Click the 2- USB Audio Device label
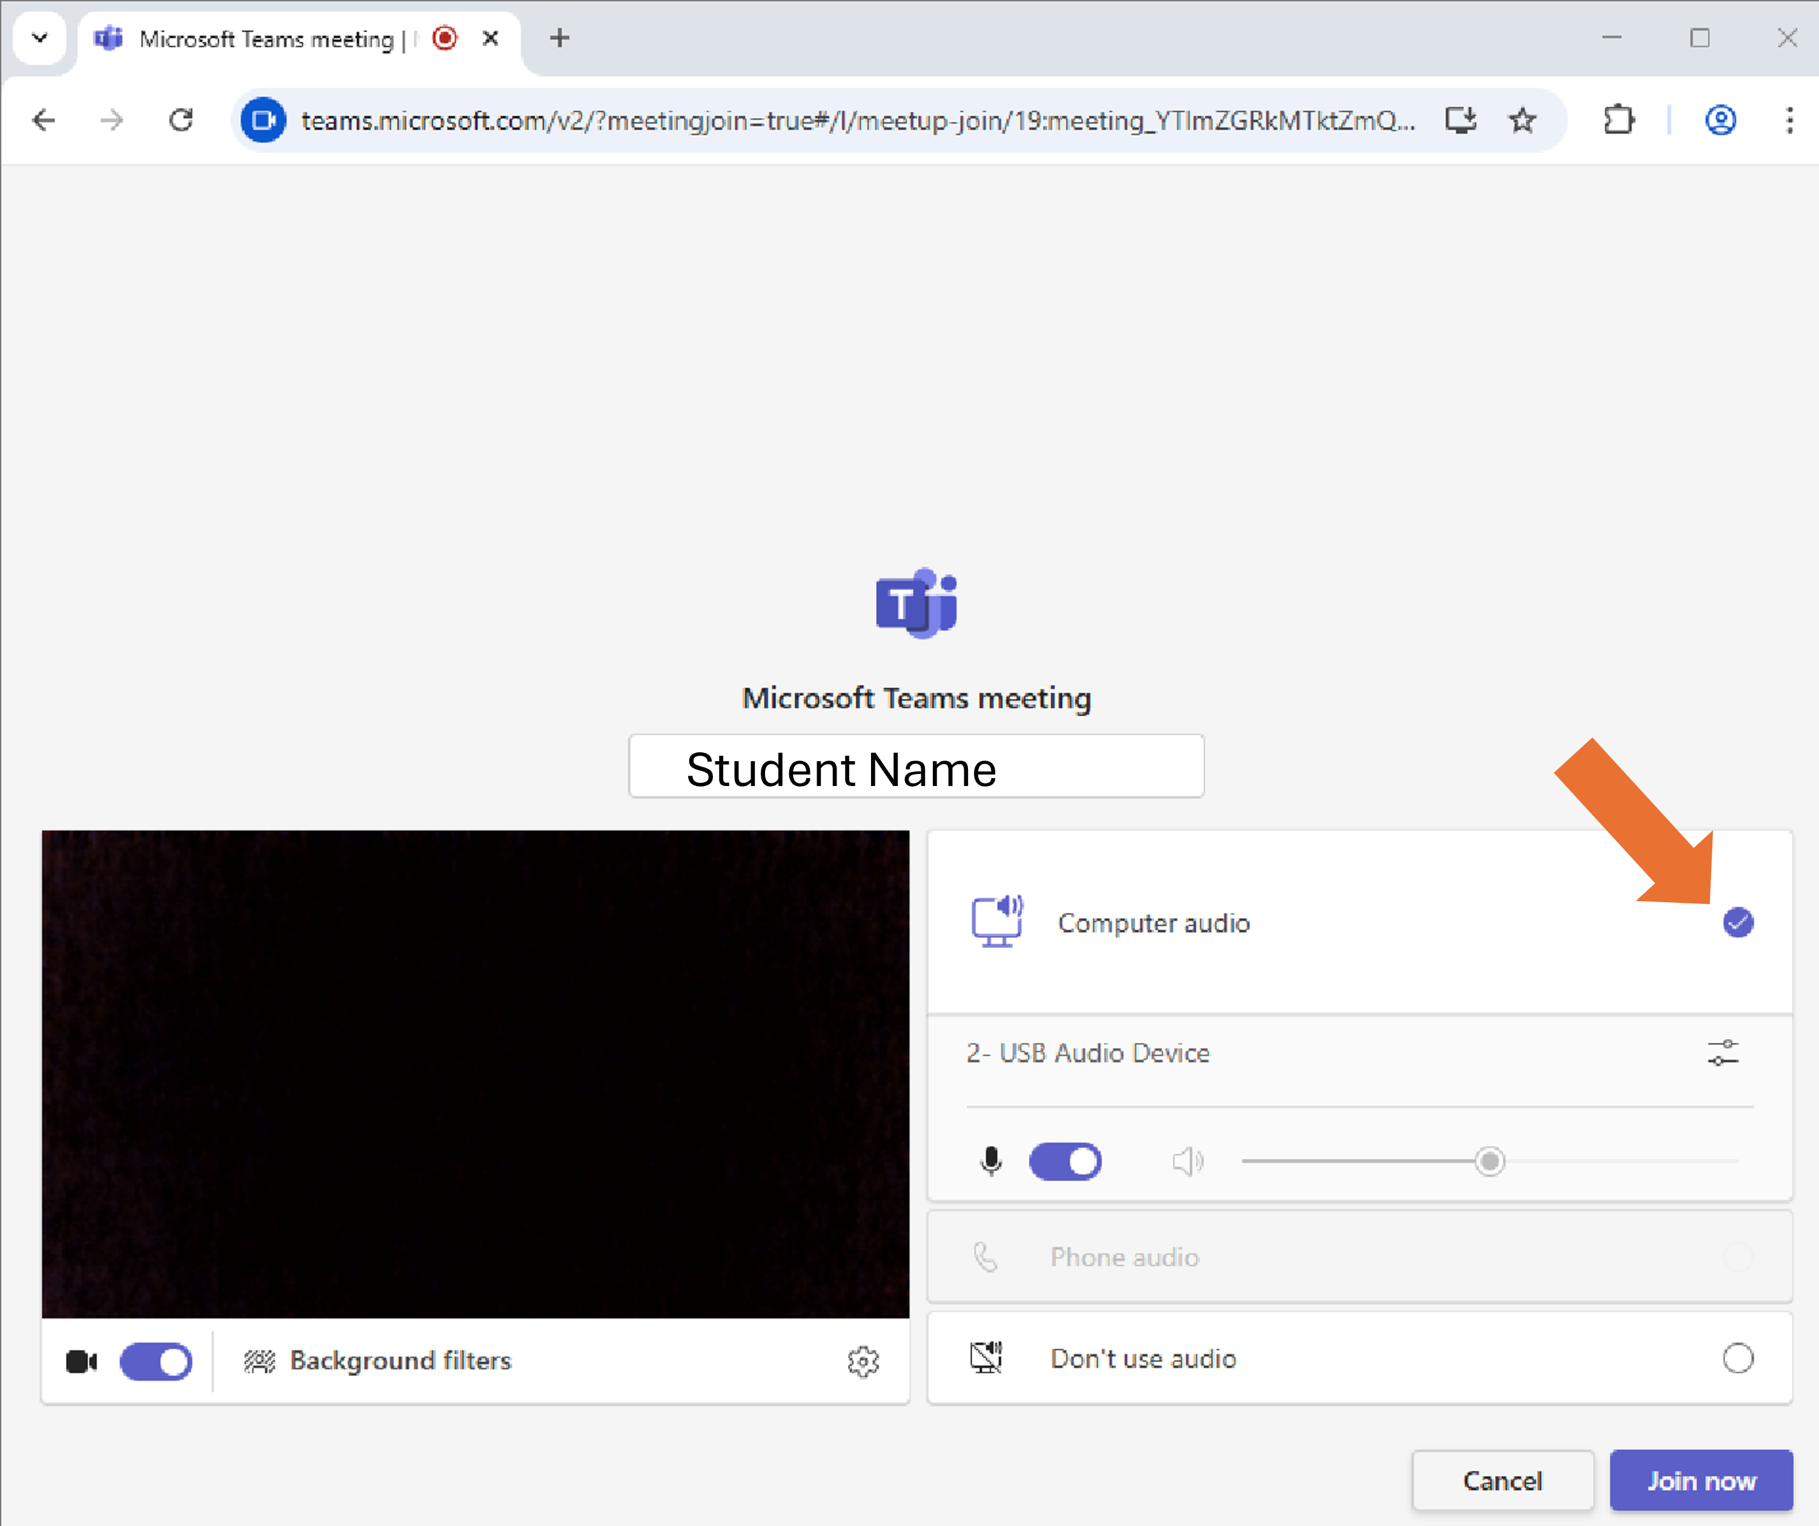 pyautogui.click(x=1088, y=1053)
